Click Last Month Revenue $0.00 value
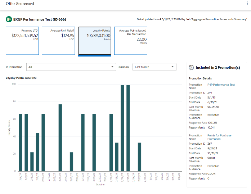251x194 pixels. click(x=211, y=158)
